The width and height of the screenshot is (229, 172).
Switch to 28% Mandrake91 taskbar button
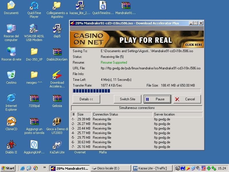[70, 168]
